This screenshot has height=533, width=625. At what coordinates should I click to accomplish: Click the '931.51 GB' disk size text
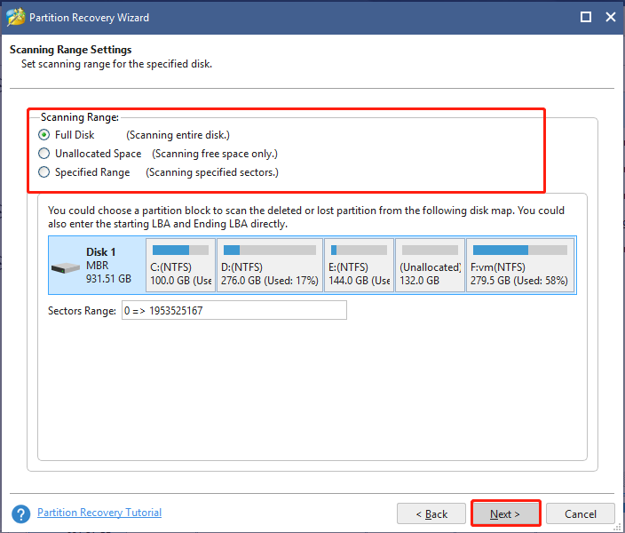point(108,278)
